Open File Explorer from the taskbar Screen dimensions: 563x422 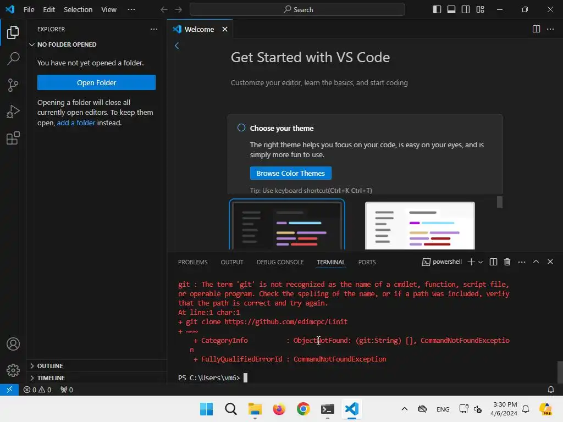(255, 409)
